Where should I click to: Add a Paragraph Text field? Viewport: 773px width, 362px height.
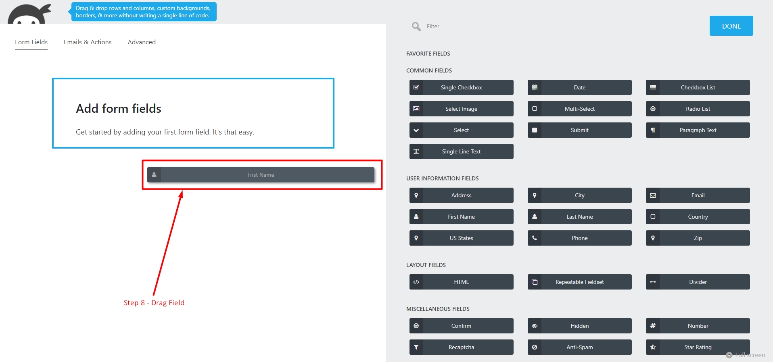[x=698, y=130]
